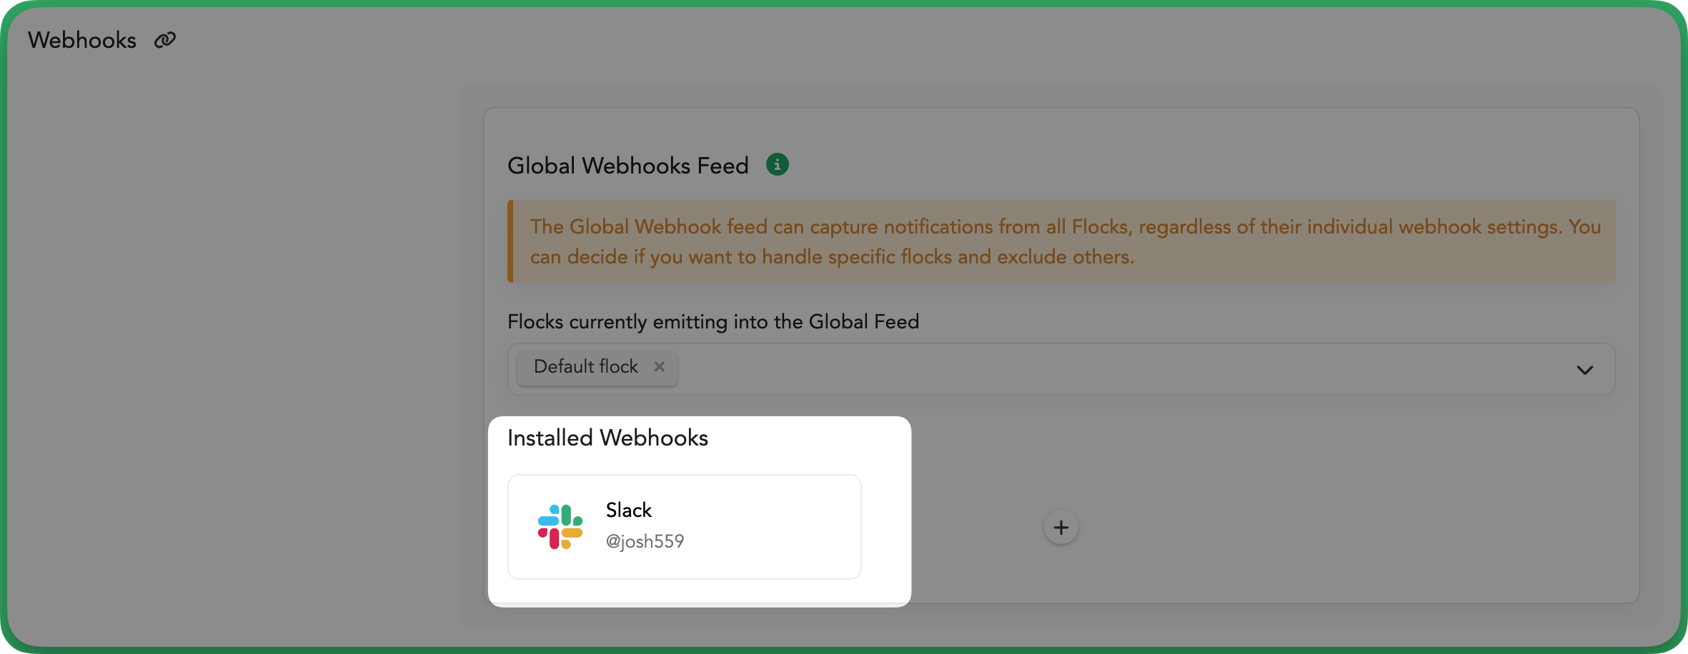Click the orange bar on notice banner
The image size is (1688, 654).
tap(510, 241)
